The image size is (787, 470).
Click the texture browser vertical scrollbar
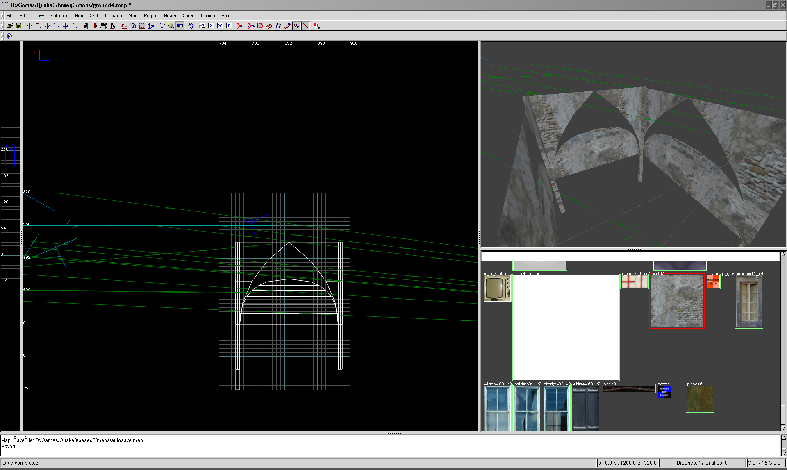pos(783,340)
